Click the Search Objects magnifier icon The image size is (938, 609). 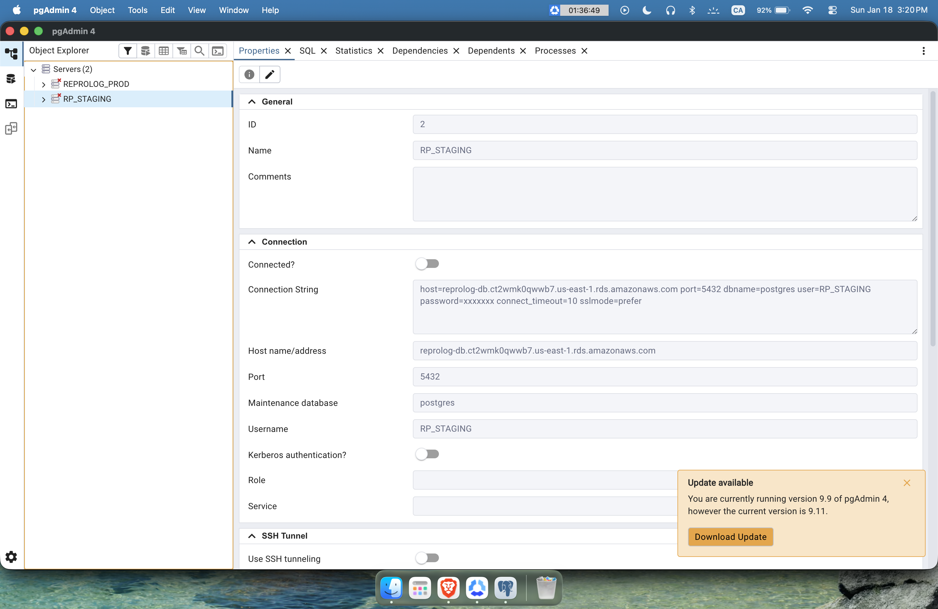click(x=199, y=51)
